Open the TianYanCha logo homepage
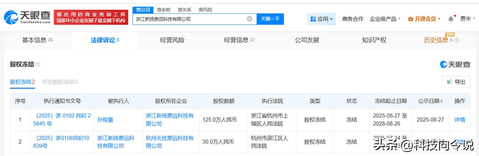Viewport: 479px width, 156px height. (27, 17)
